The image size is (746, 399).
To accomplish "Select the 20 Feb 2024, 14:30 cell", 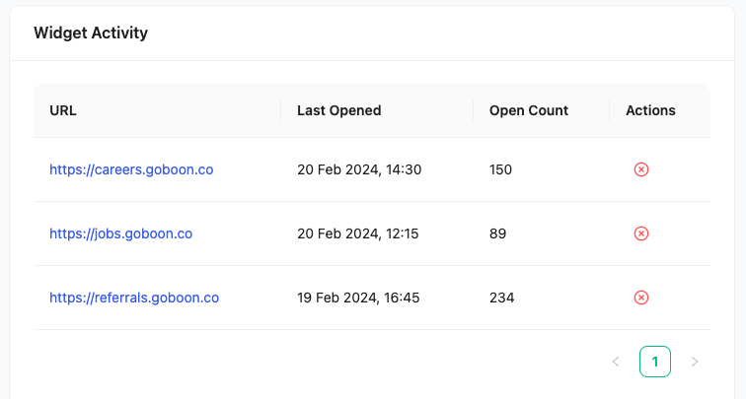I will tap(359, 169).
